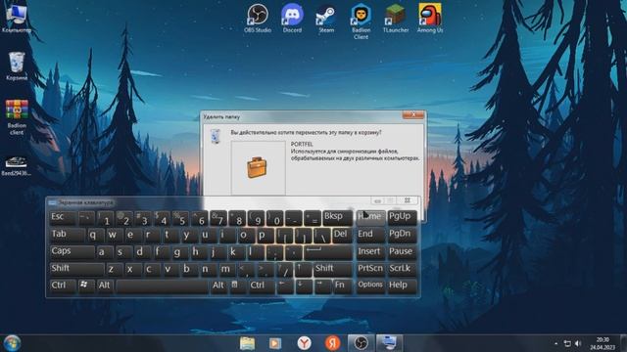Open on-screen keyboard Help
This screenshot has height=352, width=627.
coord(402,286)
